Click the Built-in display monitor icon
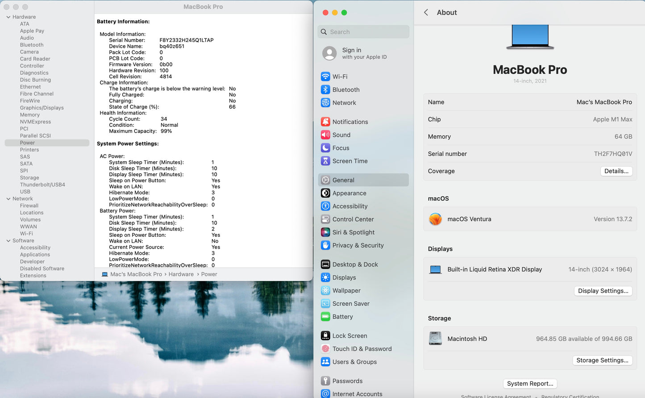Viewport: 645px width, 398px height. [x=435, y=269]
